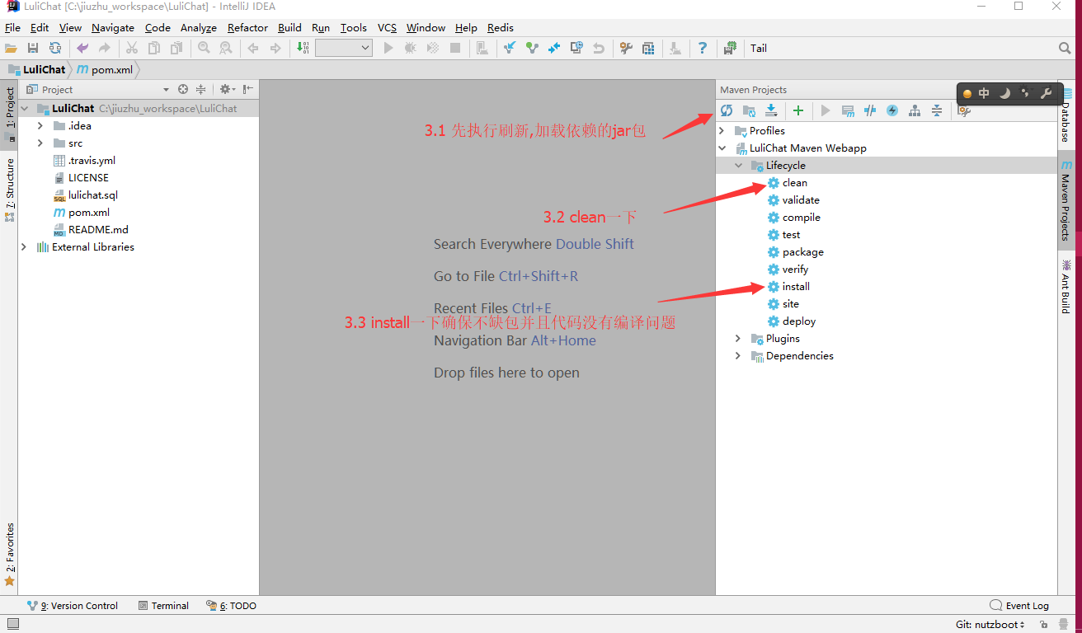
Task: Click the Find magnifier toolbar icon
Action: pos(204,49)
